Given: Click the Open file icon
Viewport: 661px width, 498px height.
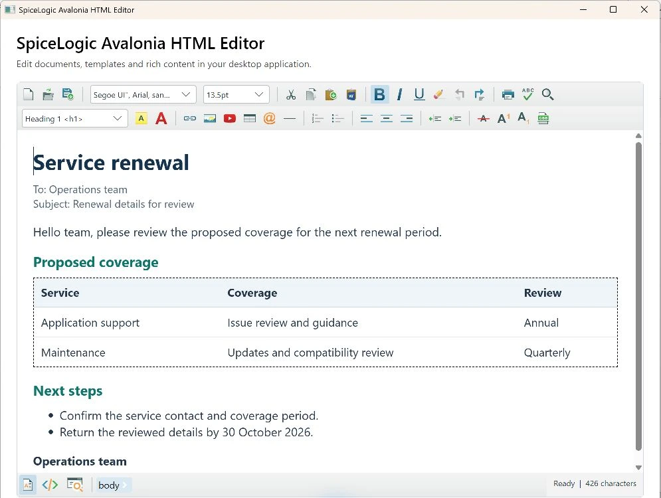Looking at the screenshot, I should pyautogui.click(x=48, y=94).
